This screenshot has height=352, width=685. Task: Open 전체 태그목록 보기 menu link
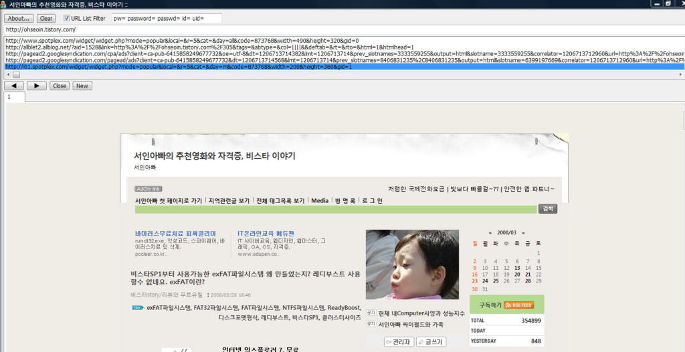(x=280, y=200)
